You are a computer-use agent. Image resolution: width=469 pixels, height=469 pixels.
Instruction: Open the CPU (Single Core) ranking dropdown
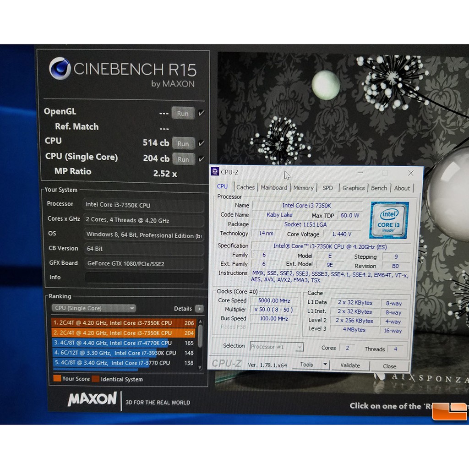93,308
